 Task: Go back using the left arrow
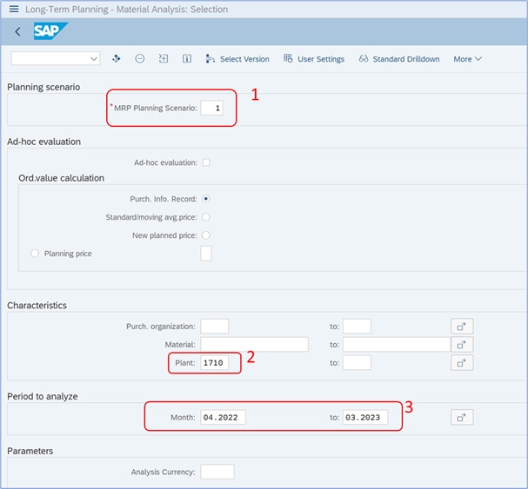[18, 31]
